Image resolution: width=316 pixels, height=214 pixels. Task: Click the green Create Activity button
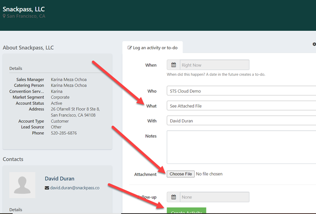click(186, 211)
